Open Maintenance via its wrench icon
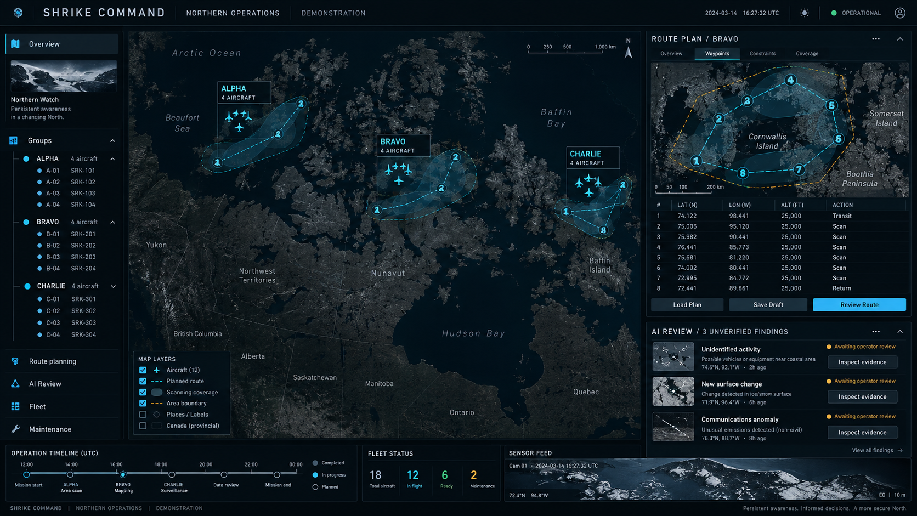The height and width of the screenshot is (516, 917). pos(15,429)
